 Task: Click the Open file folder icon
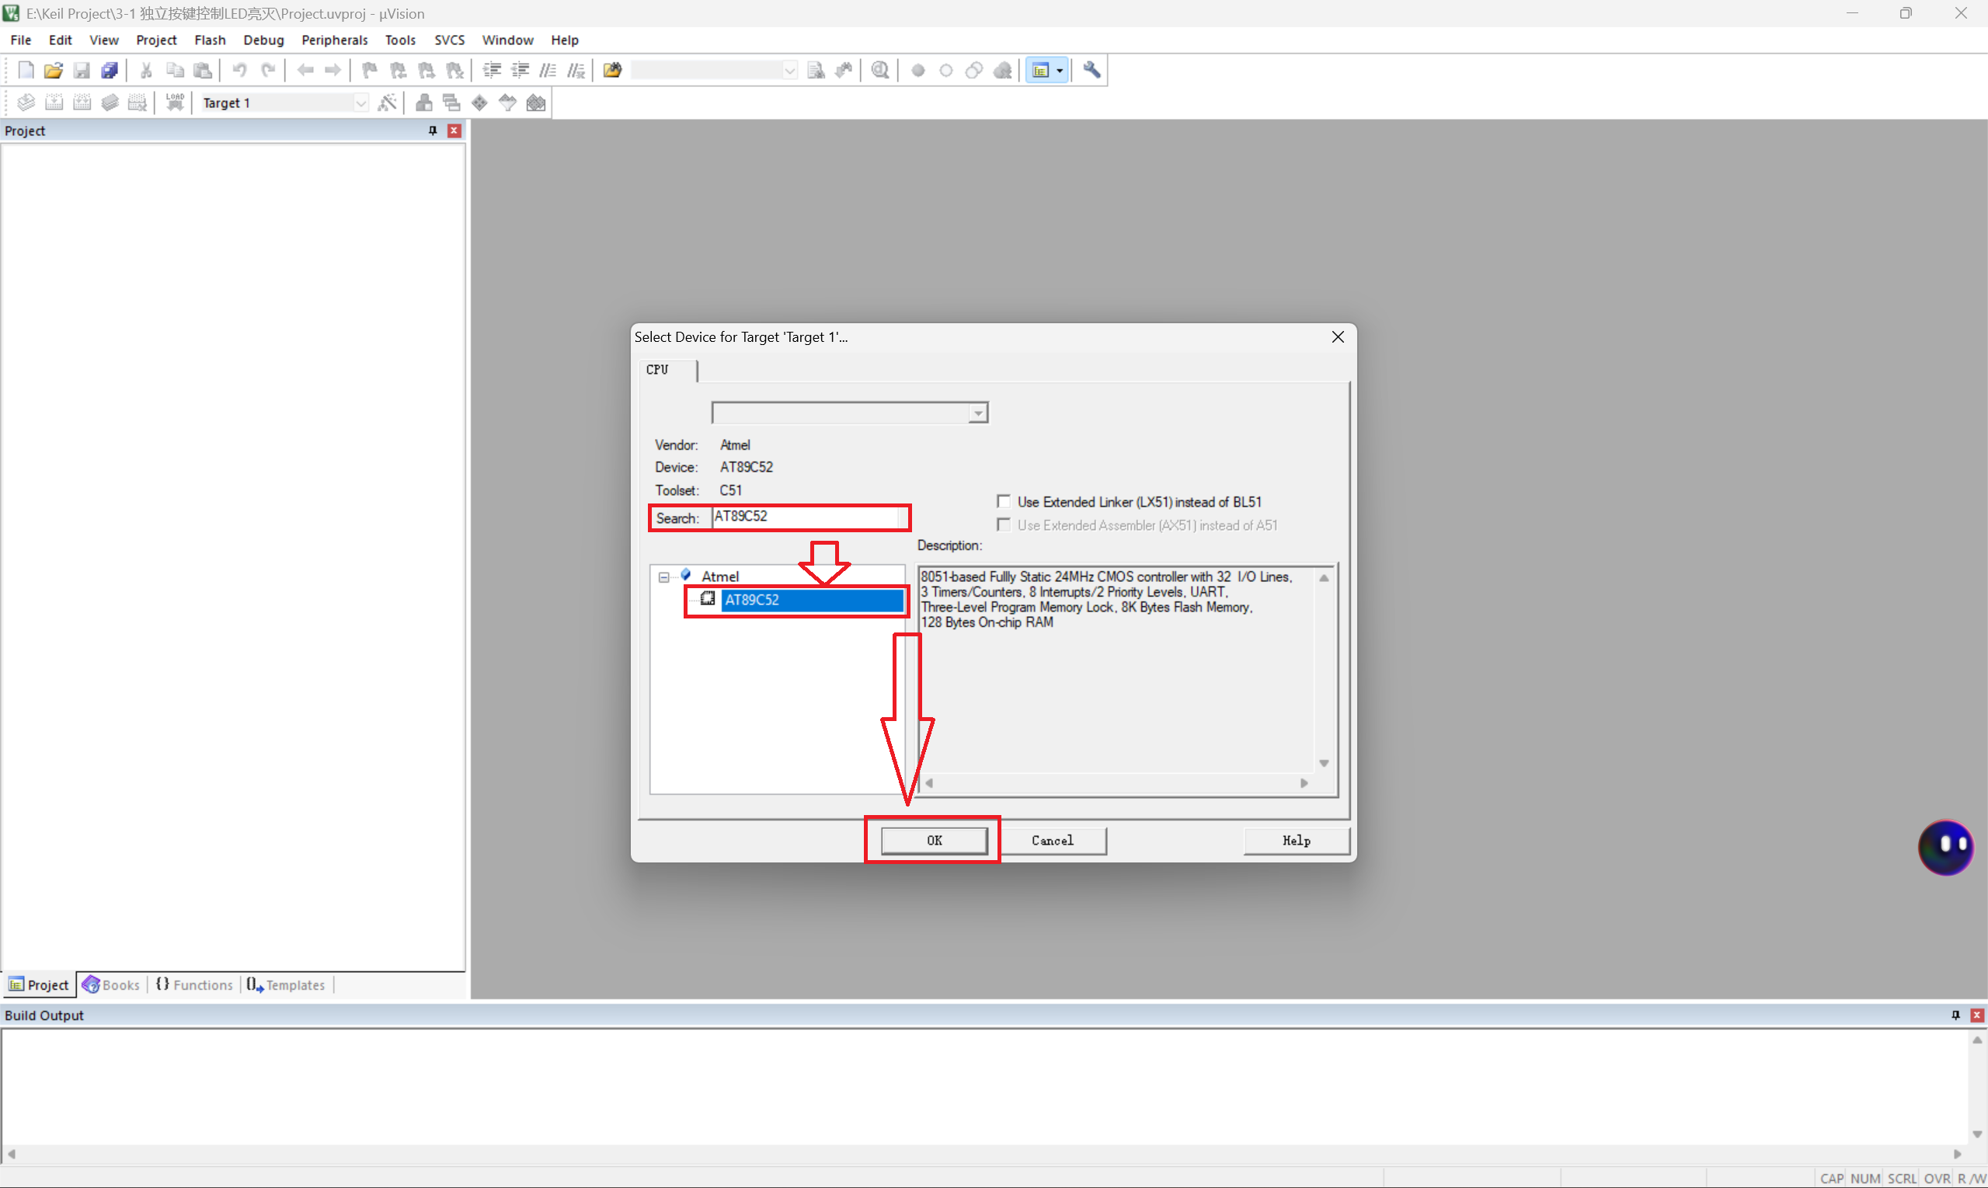point(54,71)
